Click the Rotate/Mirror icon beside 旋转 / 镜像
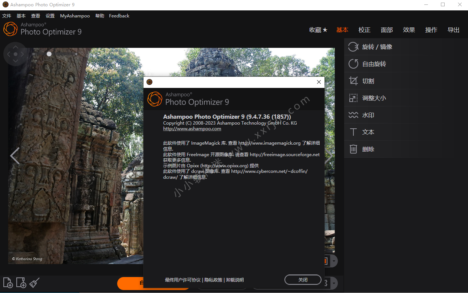Screen dimensions: 468x293 (x=353, y=47)
